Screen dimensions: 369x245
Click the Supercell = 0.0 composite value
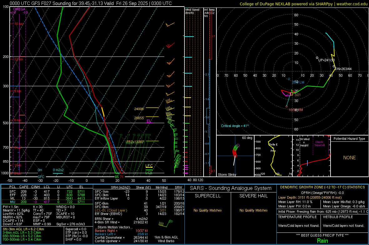(x=76, y=229)
